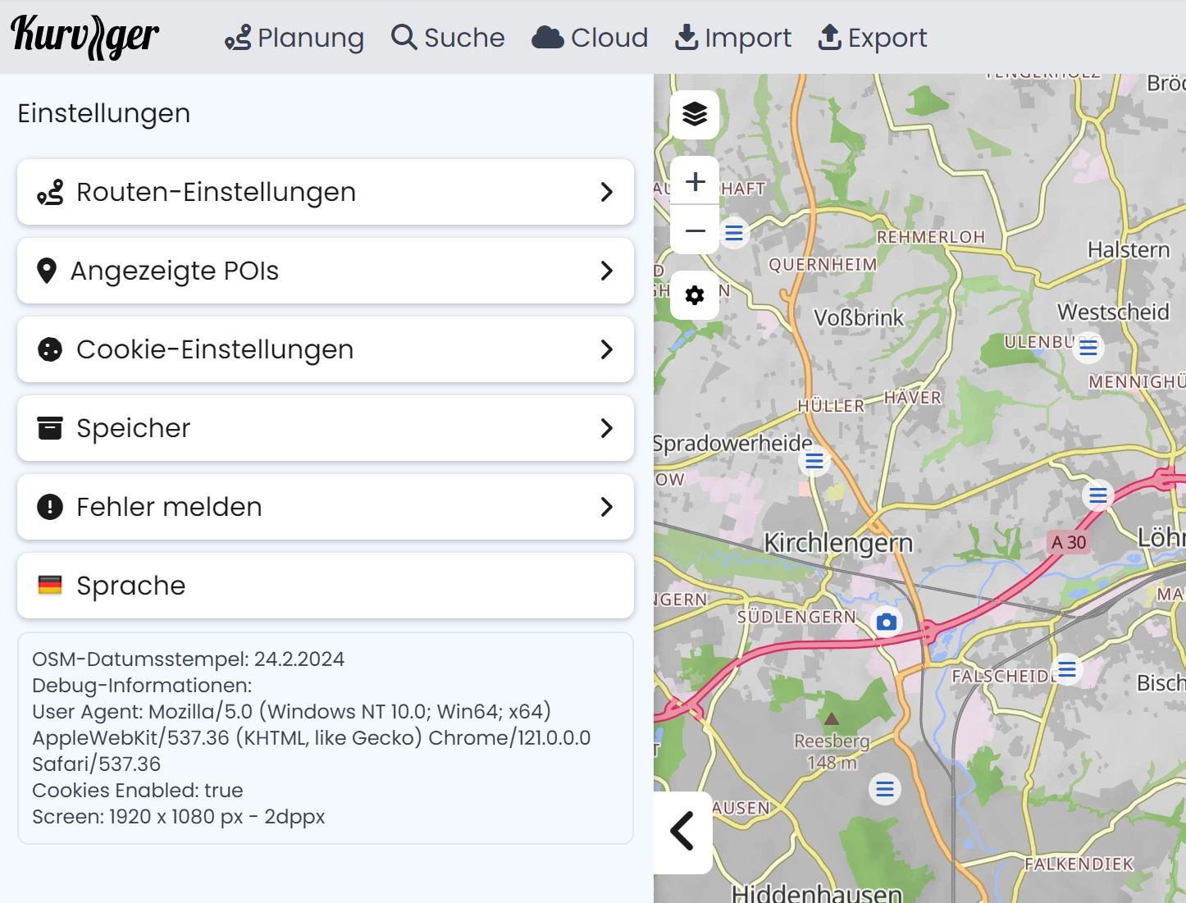Click the Reesberg peak triangle marker
The height and width of the screenshot is (903, 1186).
click(832, 719)
